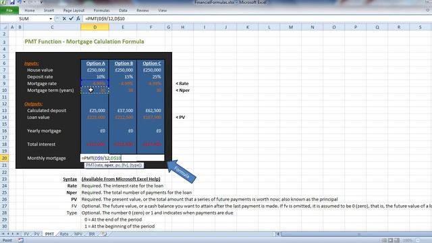Open the Home ribbon tab

pos(30,11)
